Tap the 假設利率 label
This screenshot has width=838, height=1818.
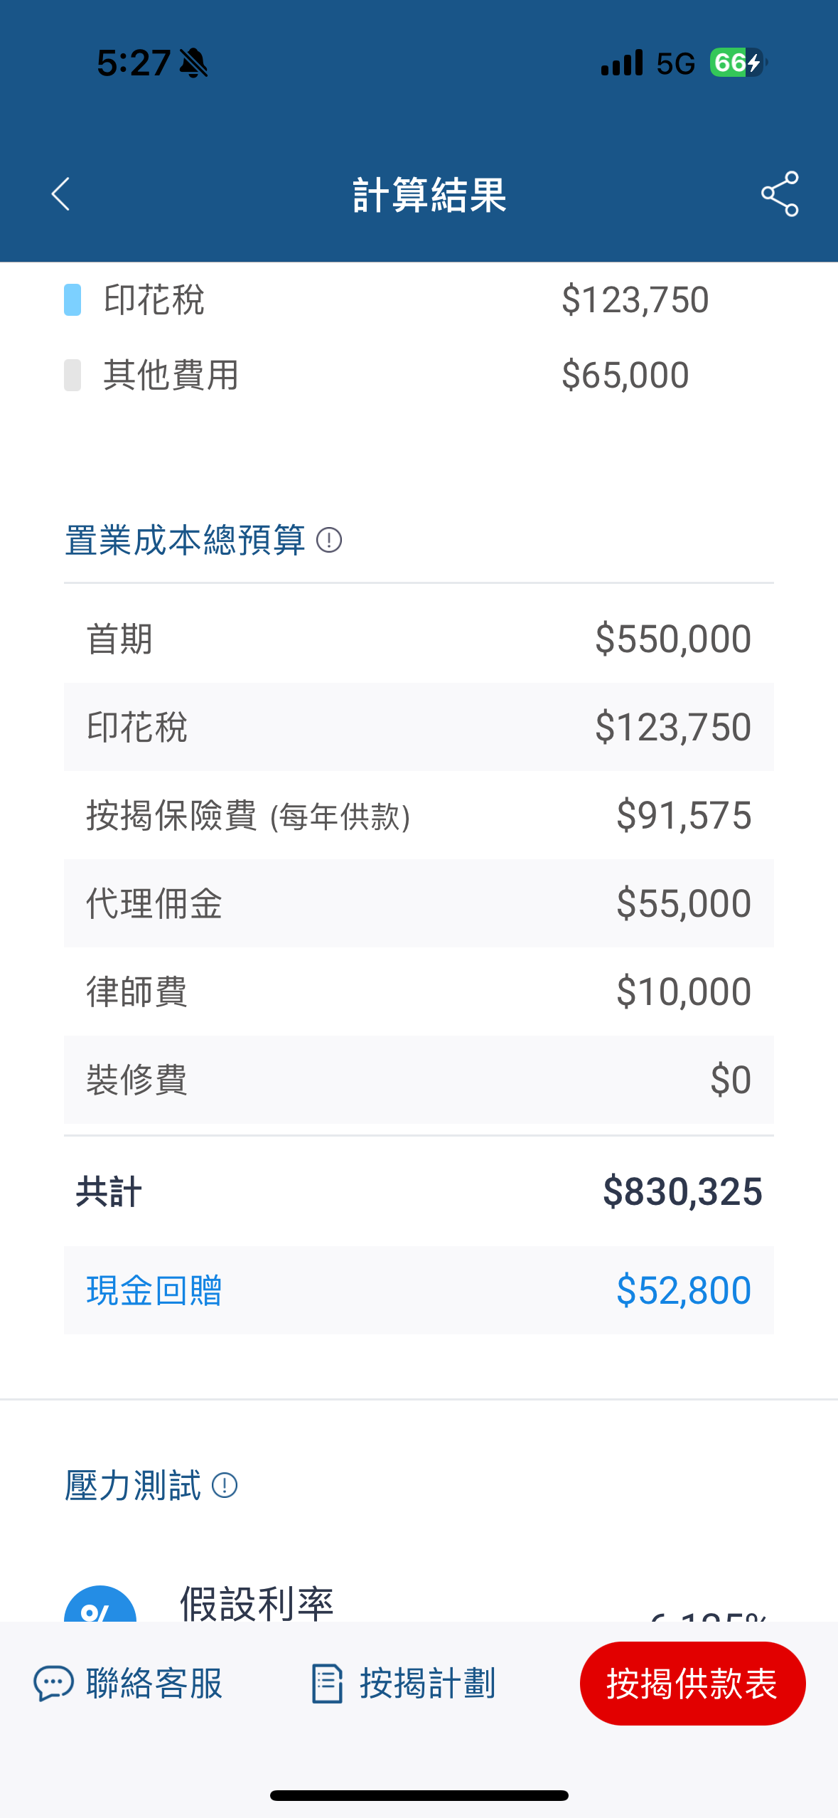[257, 1603]
